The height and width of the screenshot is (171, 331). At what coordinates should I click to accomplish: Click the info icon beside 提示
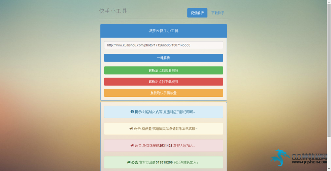pos(132,112)
